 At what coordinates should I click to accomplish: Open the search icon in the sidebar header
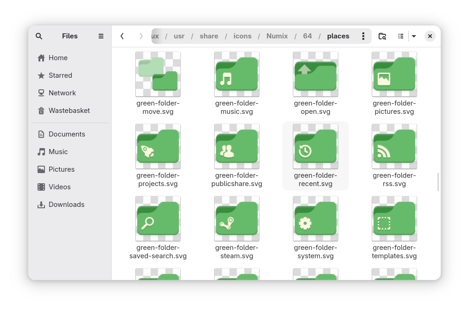pos(39,36)
